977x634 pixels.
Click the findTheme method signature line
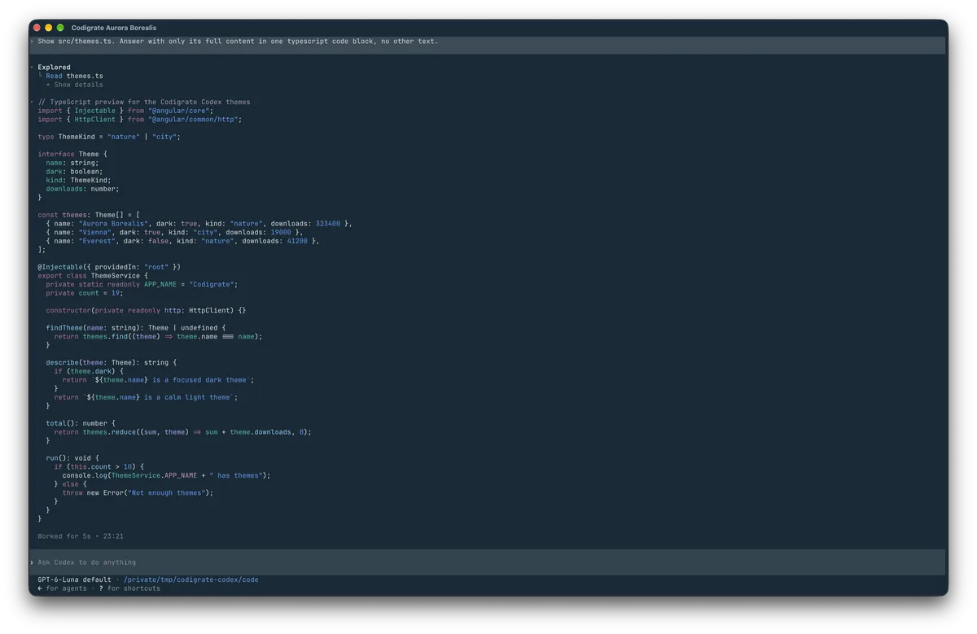[136, 328]
